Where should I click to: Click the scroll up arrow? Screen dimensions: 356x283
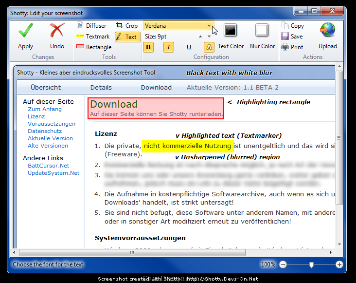tap(339, 66)
